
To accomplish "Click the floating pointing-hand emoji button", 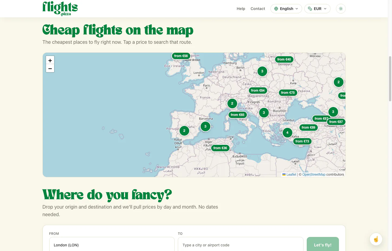I will point(376,239).
